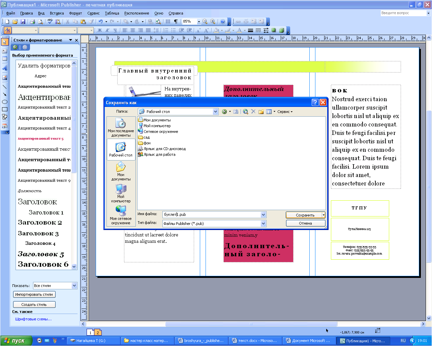Image resolution: width=432 pixels, height=346 pixels.
Task: Click the Font Color A icon
Action: pyautogui.click(x=239, y=30)
